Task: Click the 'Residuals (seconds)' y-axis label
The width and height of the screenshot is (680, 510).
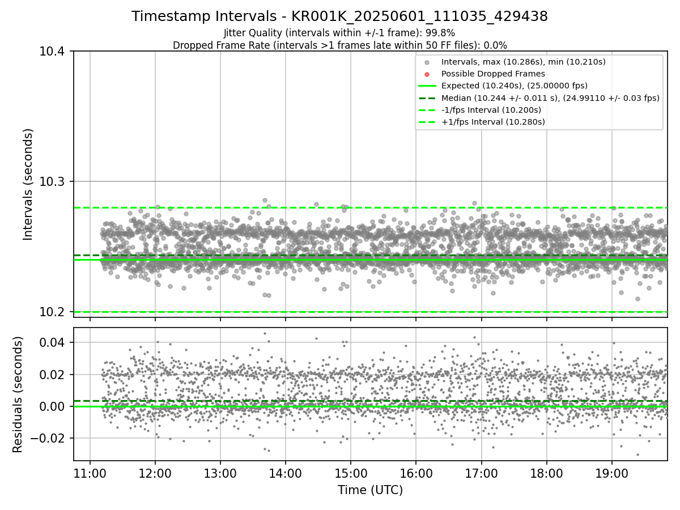Action: 18,394
